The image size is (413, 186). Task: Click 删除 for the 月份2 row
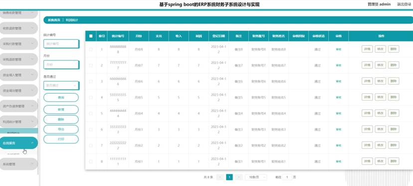[393, 145]
